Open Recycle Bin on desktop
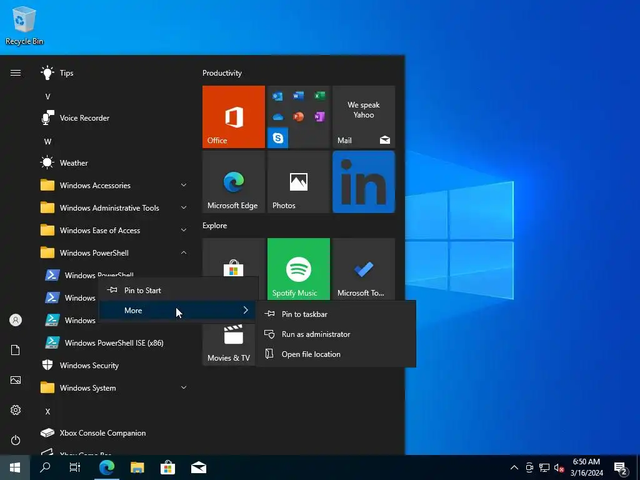 (24, 25)
